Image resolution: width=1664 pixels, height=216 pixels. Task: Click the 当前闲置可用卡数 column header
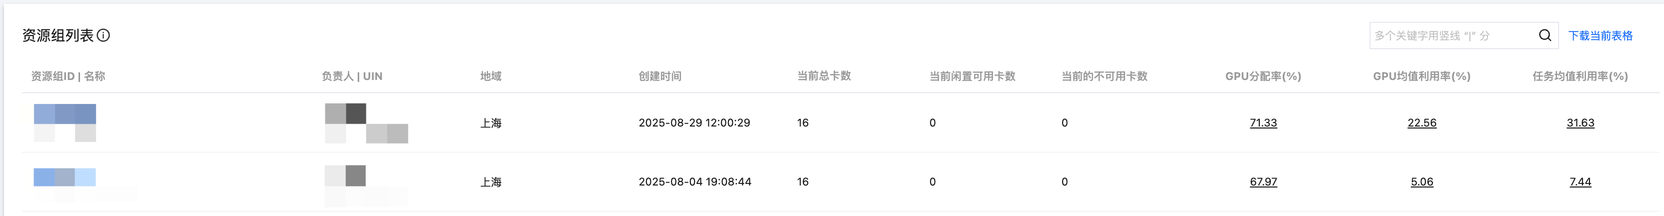click(972, 76)
